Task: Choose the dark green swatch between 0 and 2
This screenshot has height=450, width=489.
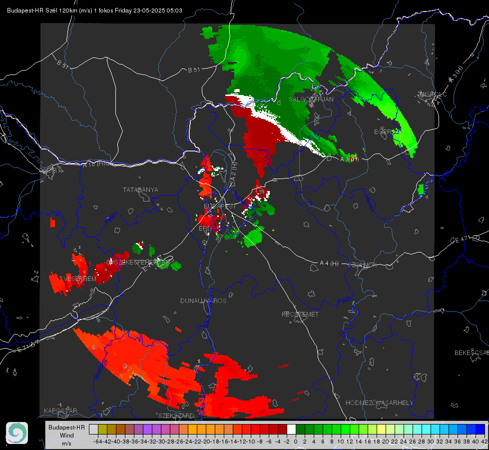Action: (x=300, y=429)
